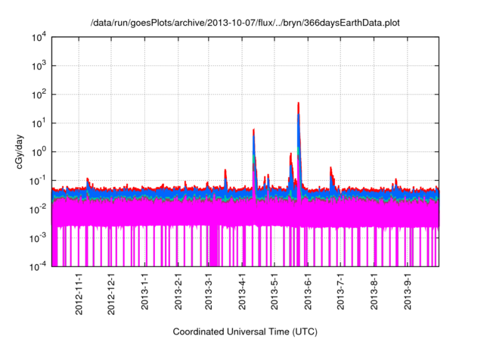The width and height of the screenshot is (484, 339).
Task: Click the 10^4 y-axis tick label
Action: (x=40, y=37)
